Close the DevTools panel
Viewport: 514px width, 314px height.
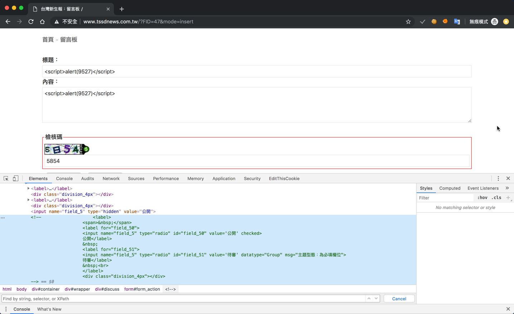pyautogui.click(x=508, y=178)
